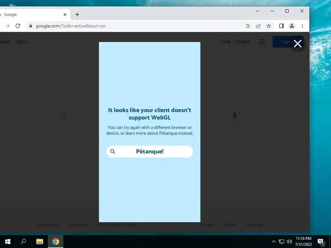Reload the Google page
Screen dimensions: 331x248
tap(18, 26)
